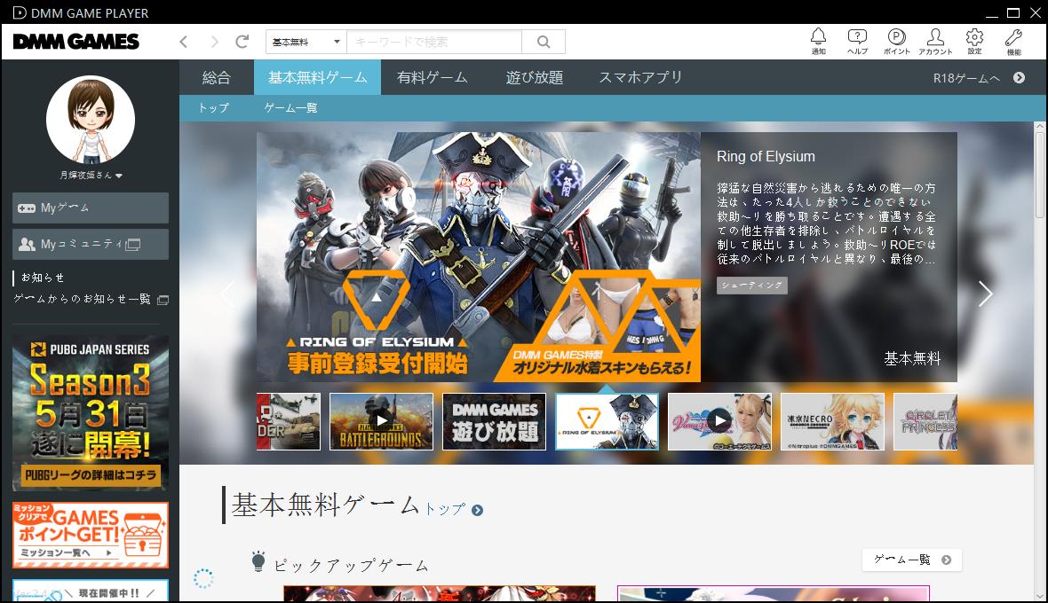Click the 基本無料 label on the banner
Image resolution: width=1048 pixels, height=603 pixels.
click(x=911, y=359)
